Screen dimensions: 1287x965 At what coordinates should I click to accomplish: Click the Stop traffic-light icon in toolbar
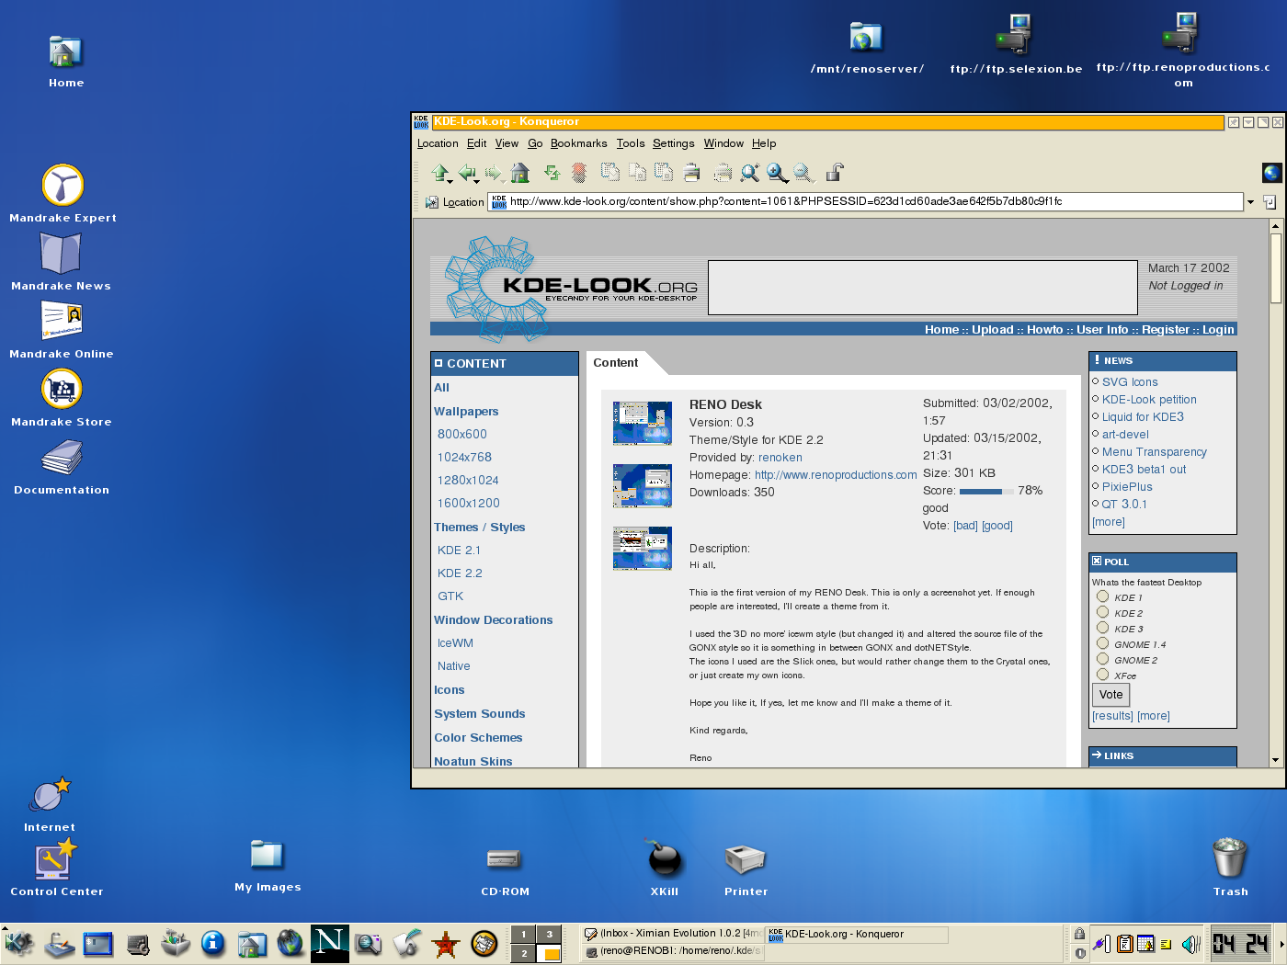(x=579, y=172)
